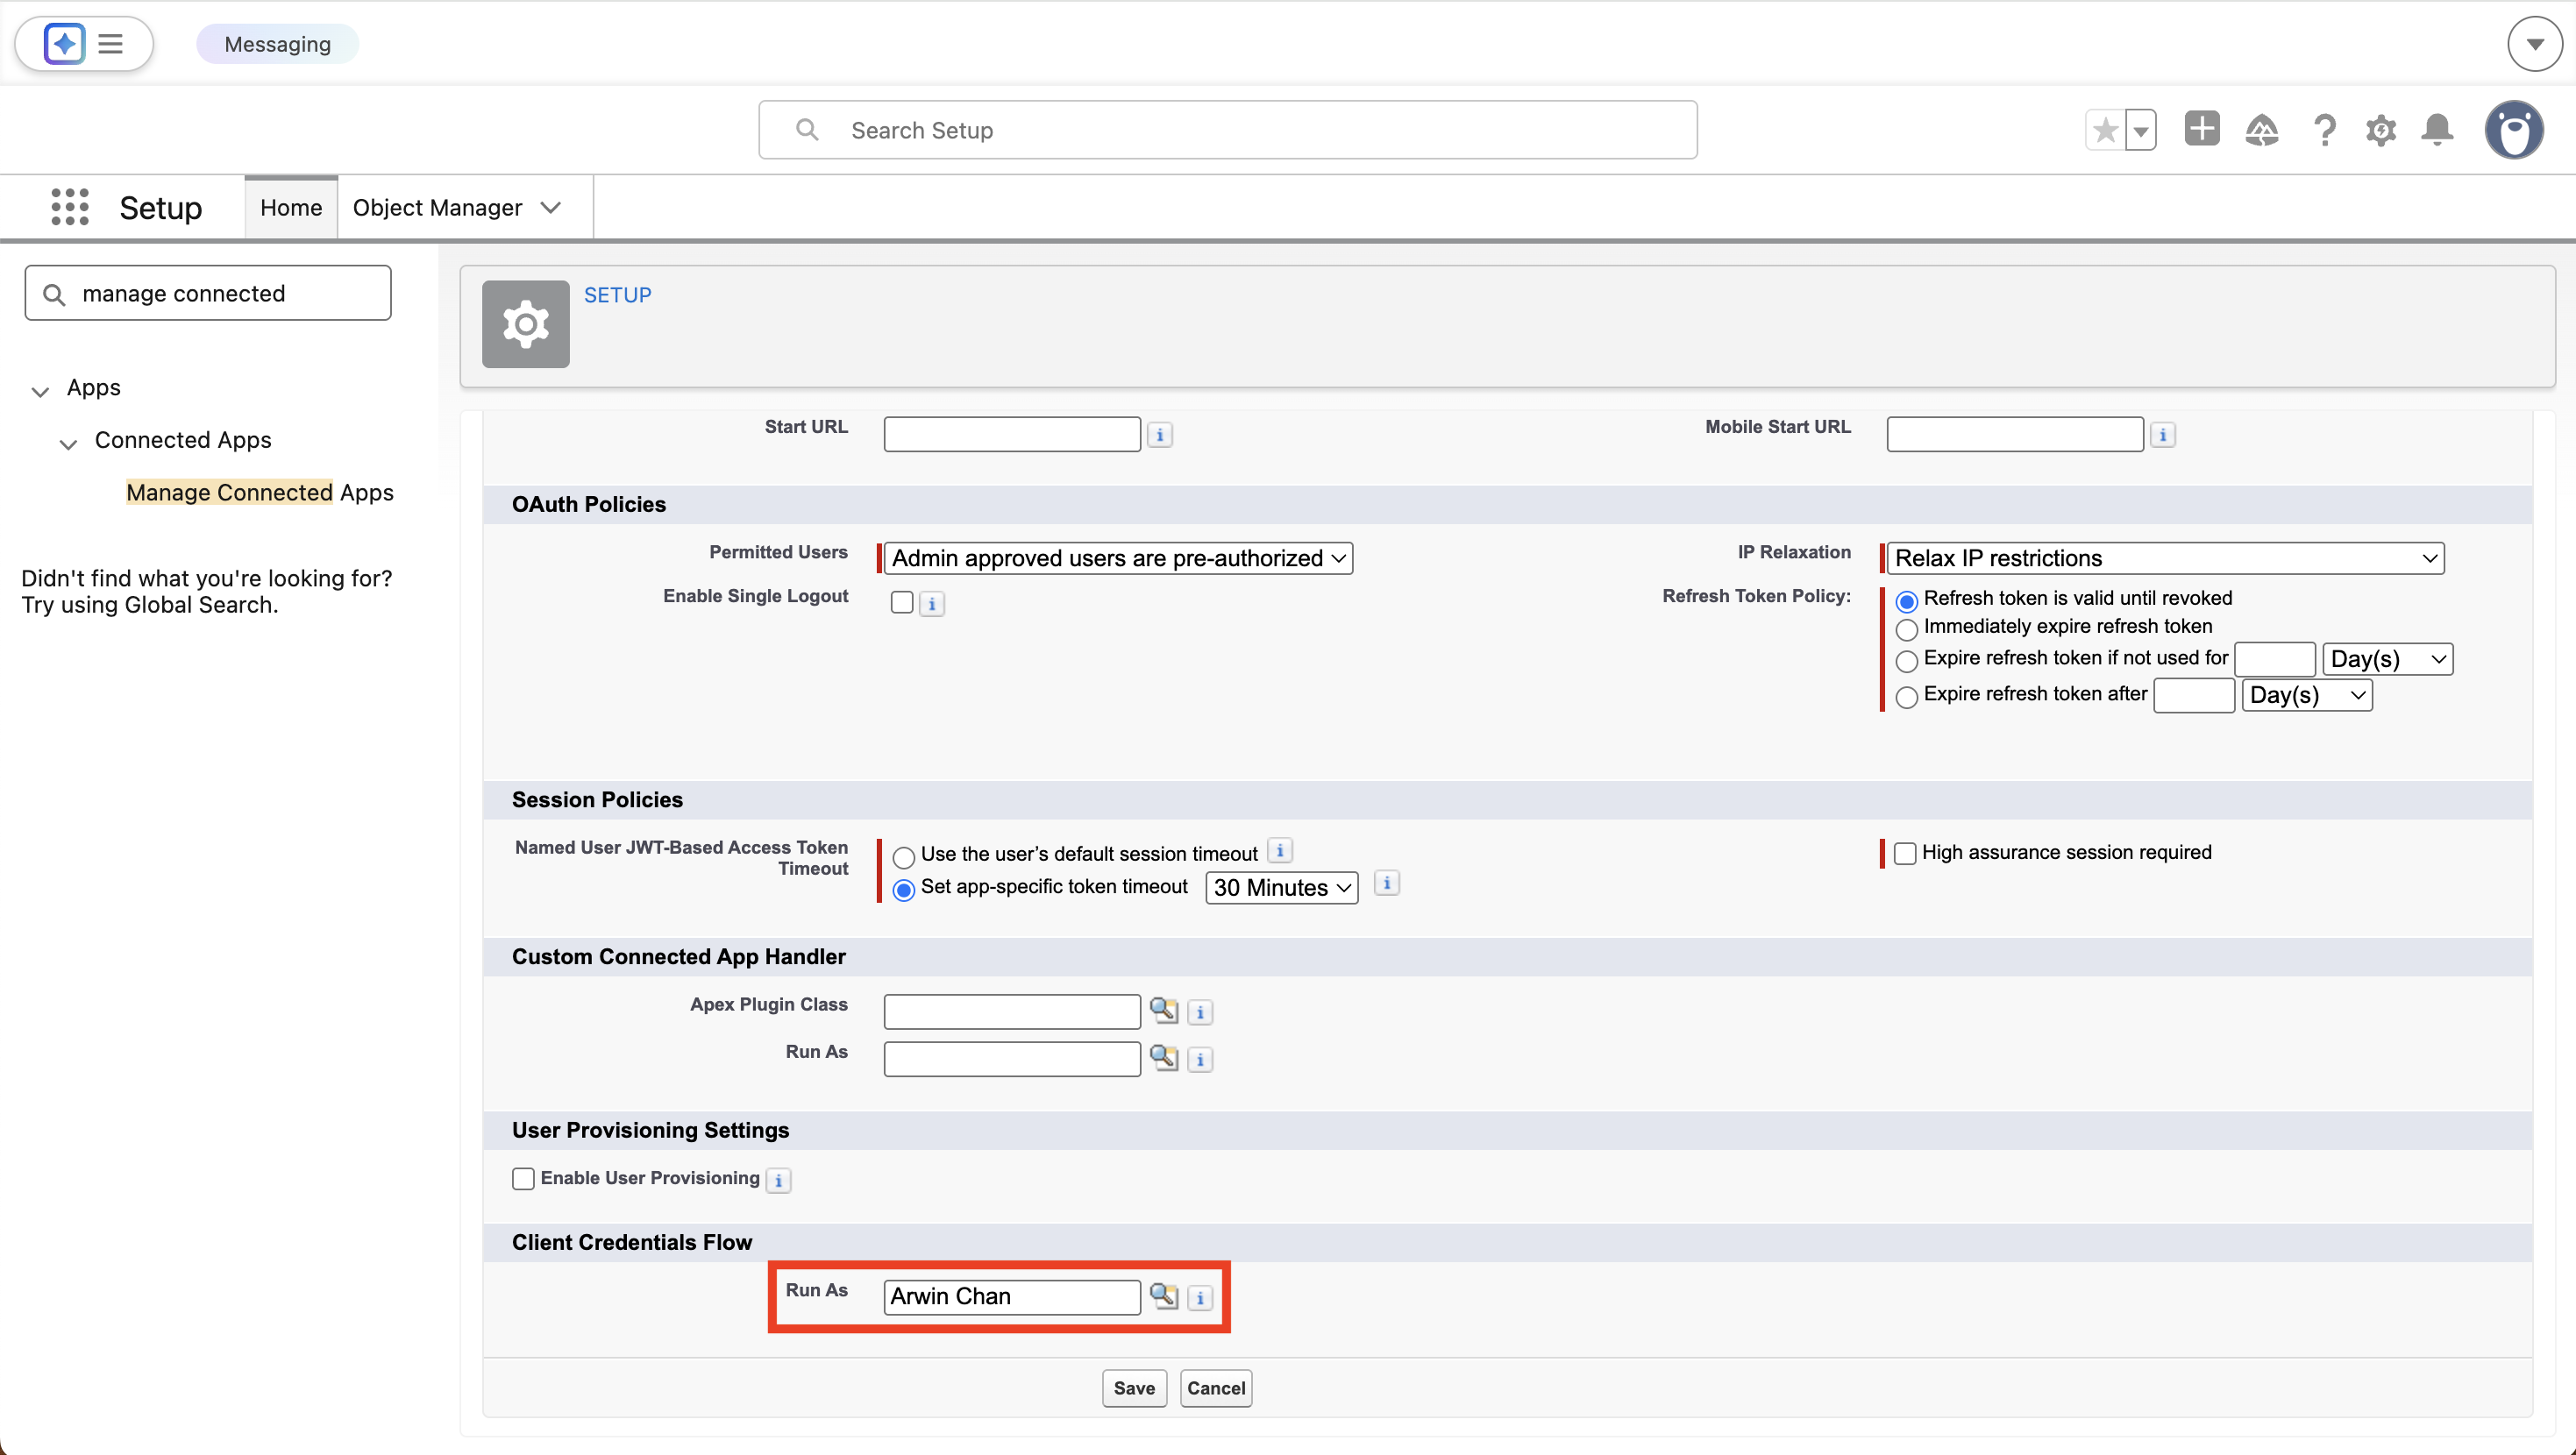Collapse the Connected Apps tree section
Viewport: 2576px width, 1455px height.
(68, 444)
